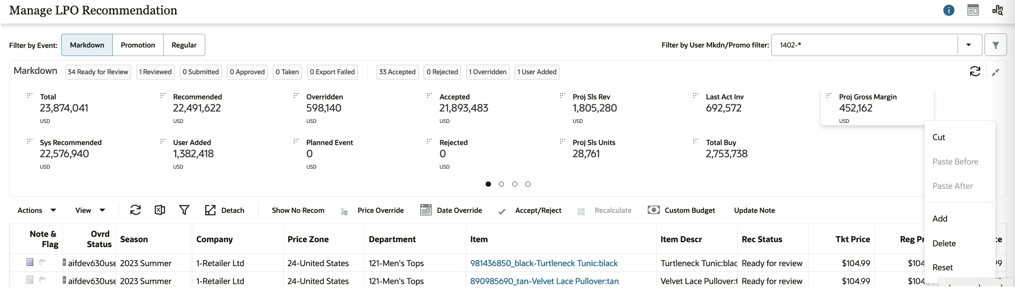This screenshot has height=288, width=1015.
Task: Toggle the 0 Export Failed status chip
Action: point(332,72)
